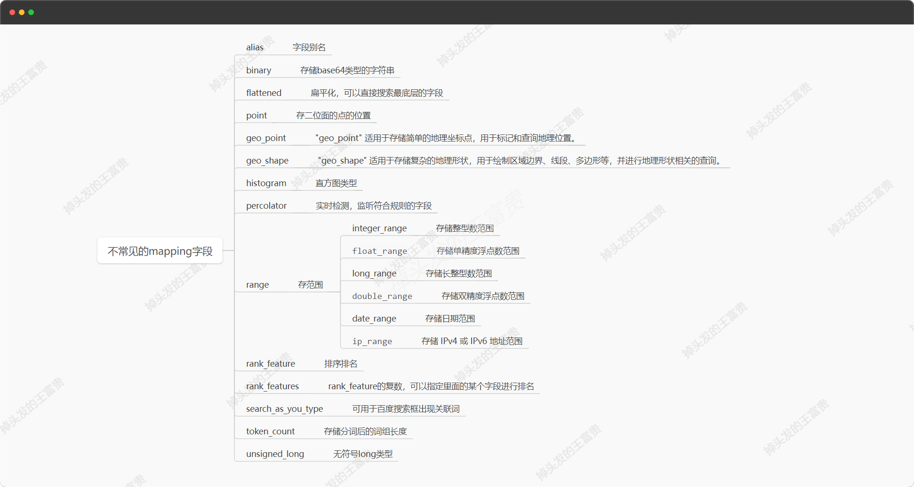
Task: Click the 存二位面的点的位置 text
Action: (x=333, y=115)
